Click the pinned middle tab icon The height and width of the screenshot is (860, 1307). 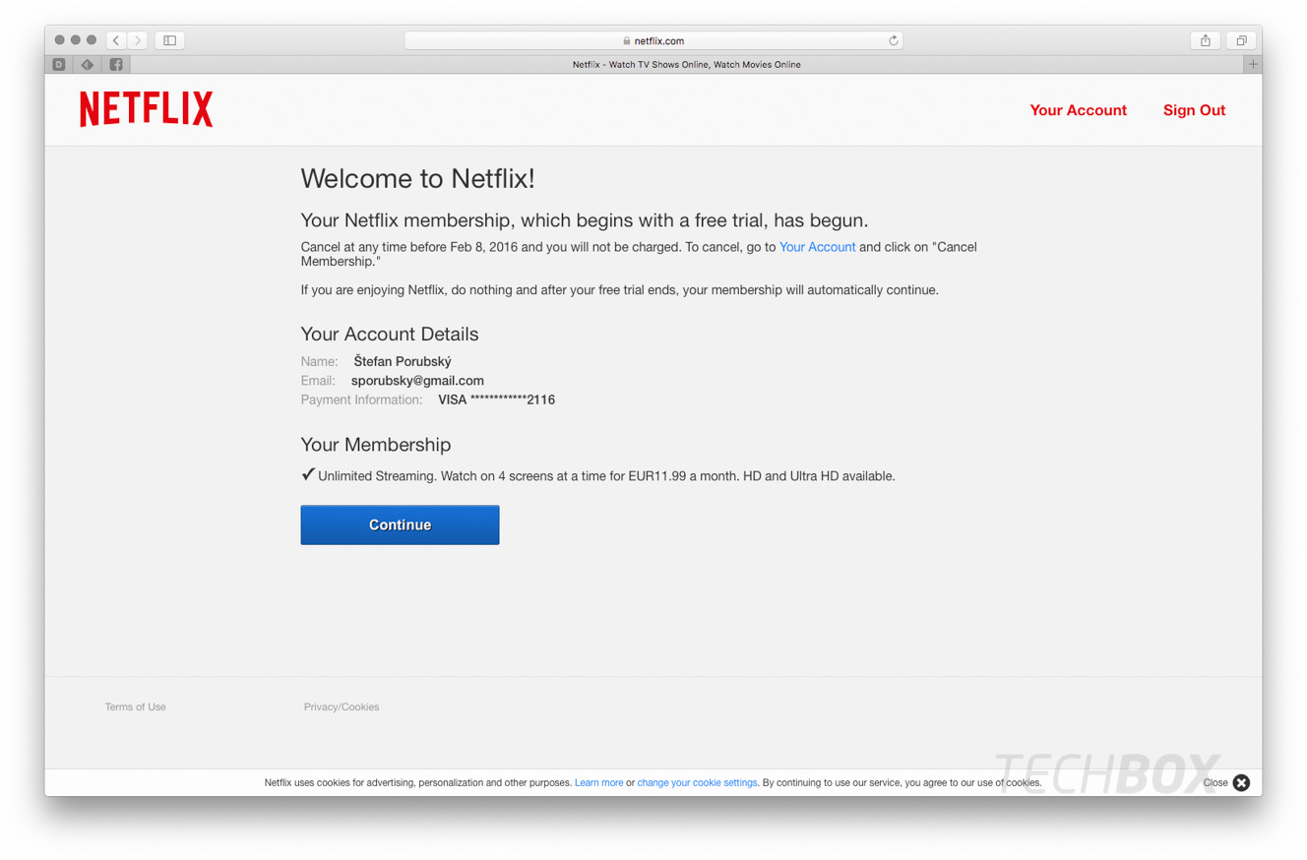click(88, 64)
